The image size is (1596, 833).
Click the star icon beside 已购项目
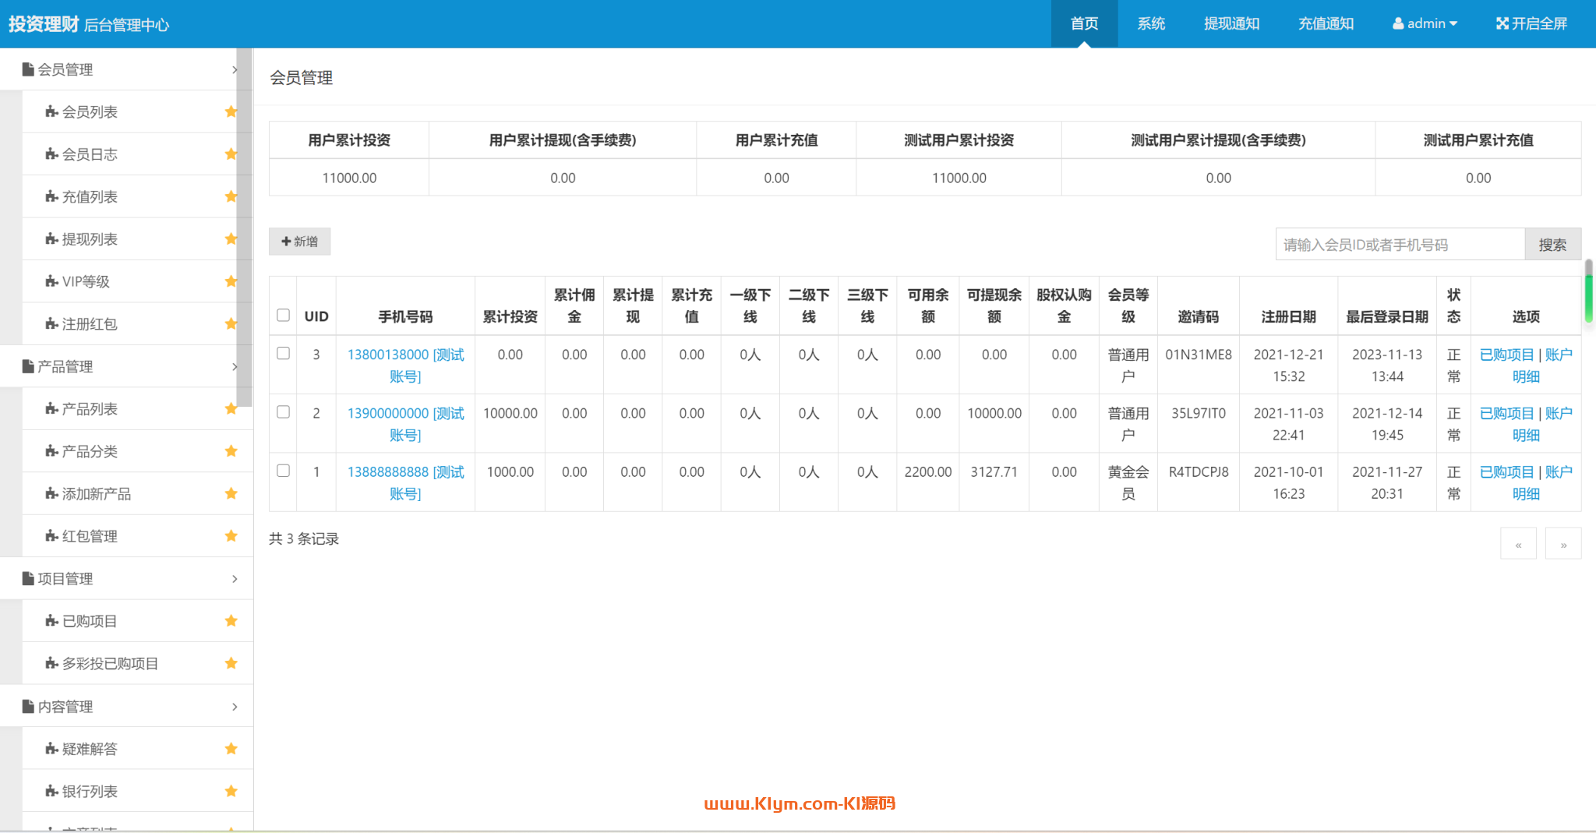click(x=231, y=621)
